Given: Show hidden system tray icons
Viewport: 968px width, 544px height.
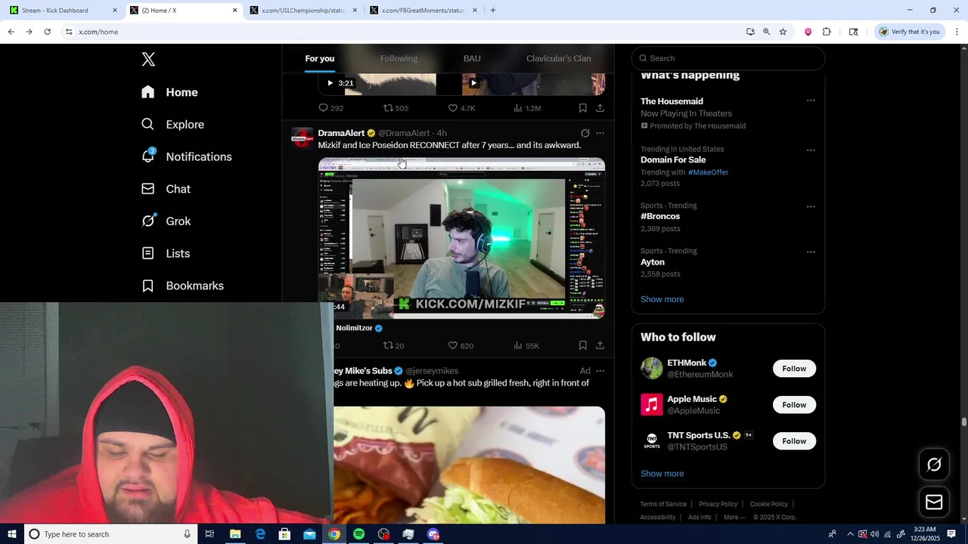Looking at the screenshot, I should [850, 534].
